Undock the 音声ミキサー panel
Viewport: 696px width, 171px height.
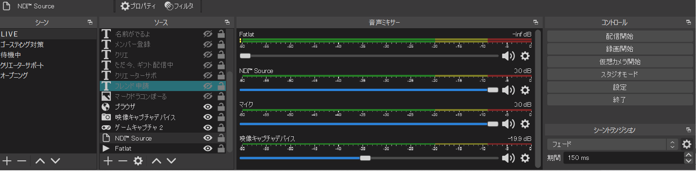(x=535, y=22)
